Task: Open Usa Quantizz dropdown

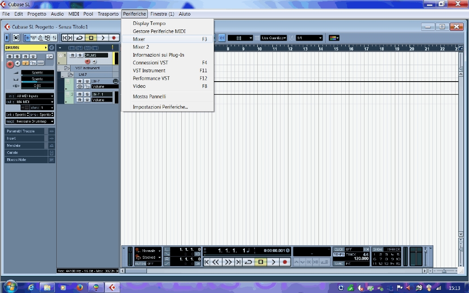Action: [x=274, y=38]
